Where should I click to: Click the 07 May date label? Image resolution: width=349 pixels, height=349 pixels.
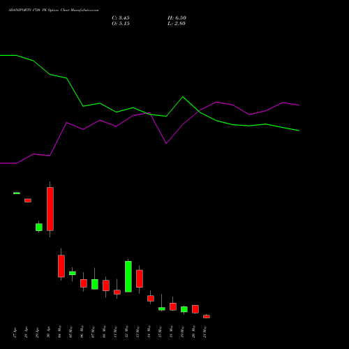coord(93,332)
